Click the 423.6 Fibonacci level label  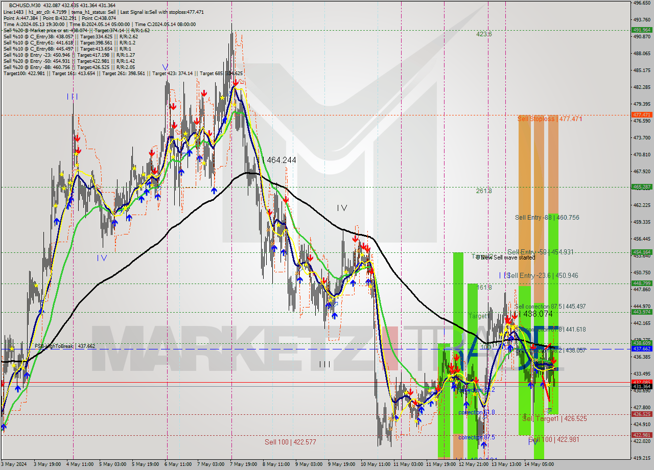[484, 34]
